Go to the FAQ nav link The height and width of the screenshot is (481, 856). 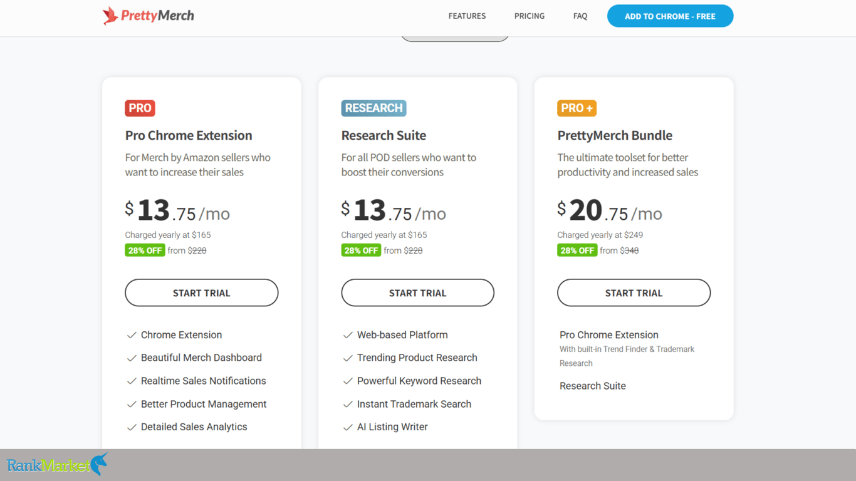pos(580,16)
